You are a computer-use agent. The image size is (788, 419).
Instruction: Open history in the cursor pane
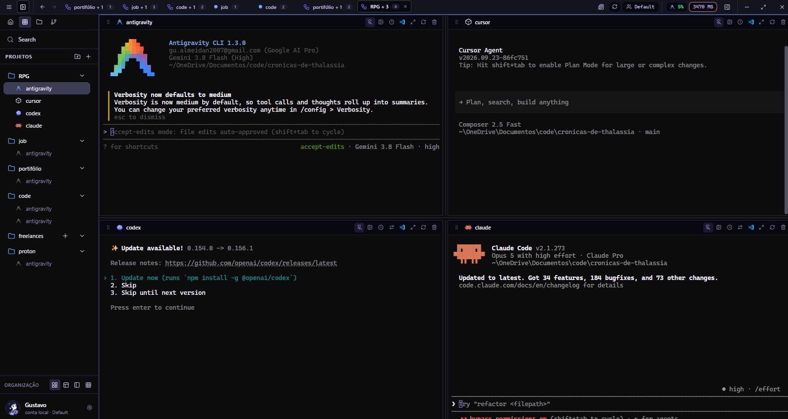(x=740, y=22)
